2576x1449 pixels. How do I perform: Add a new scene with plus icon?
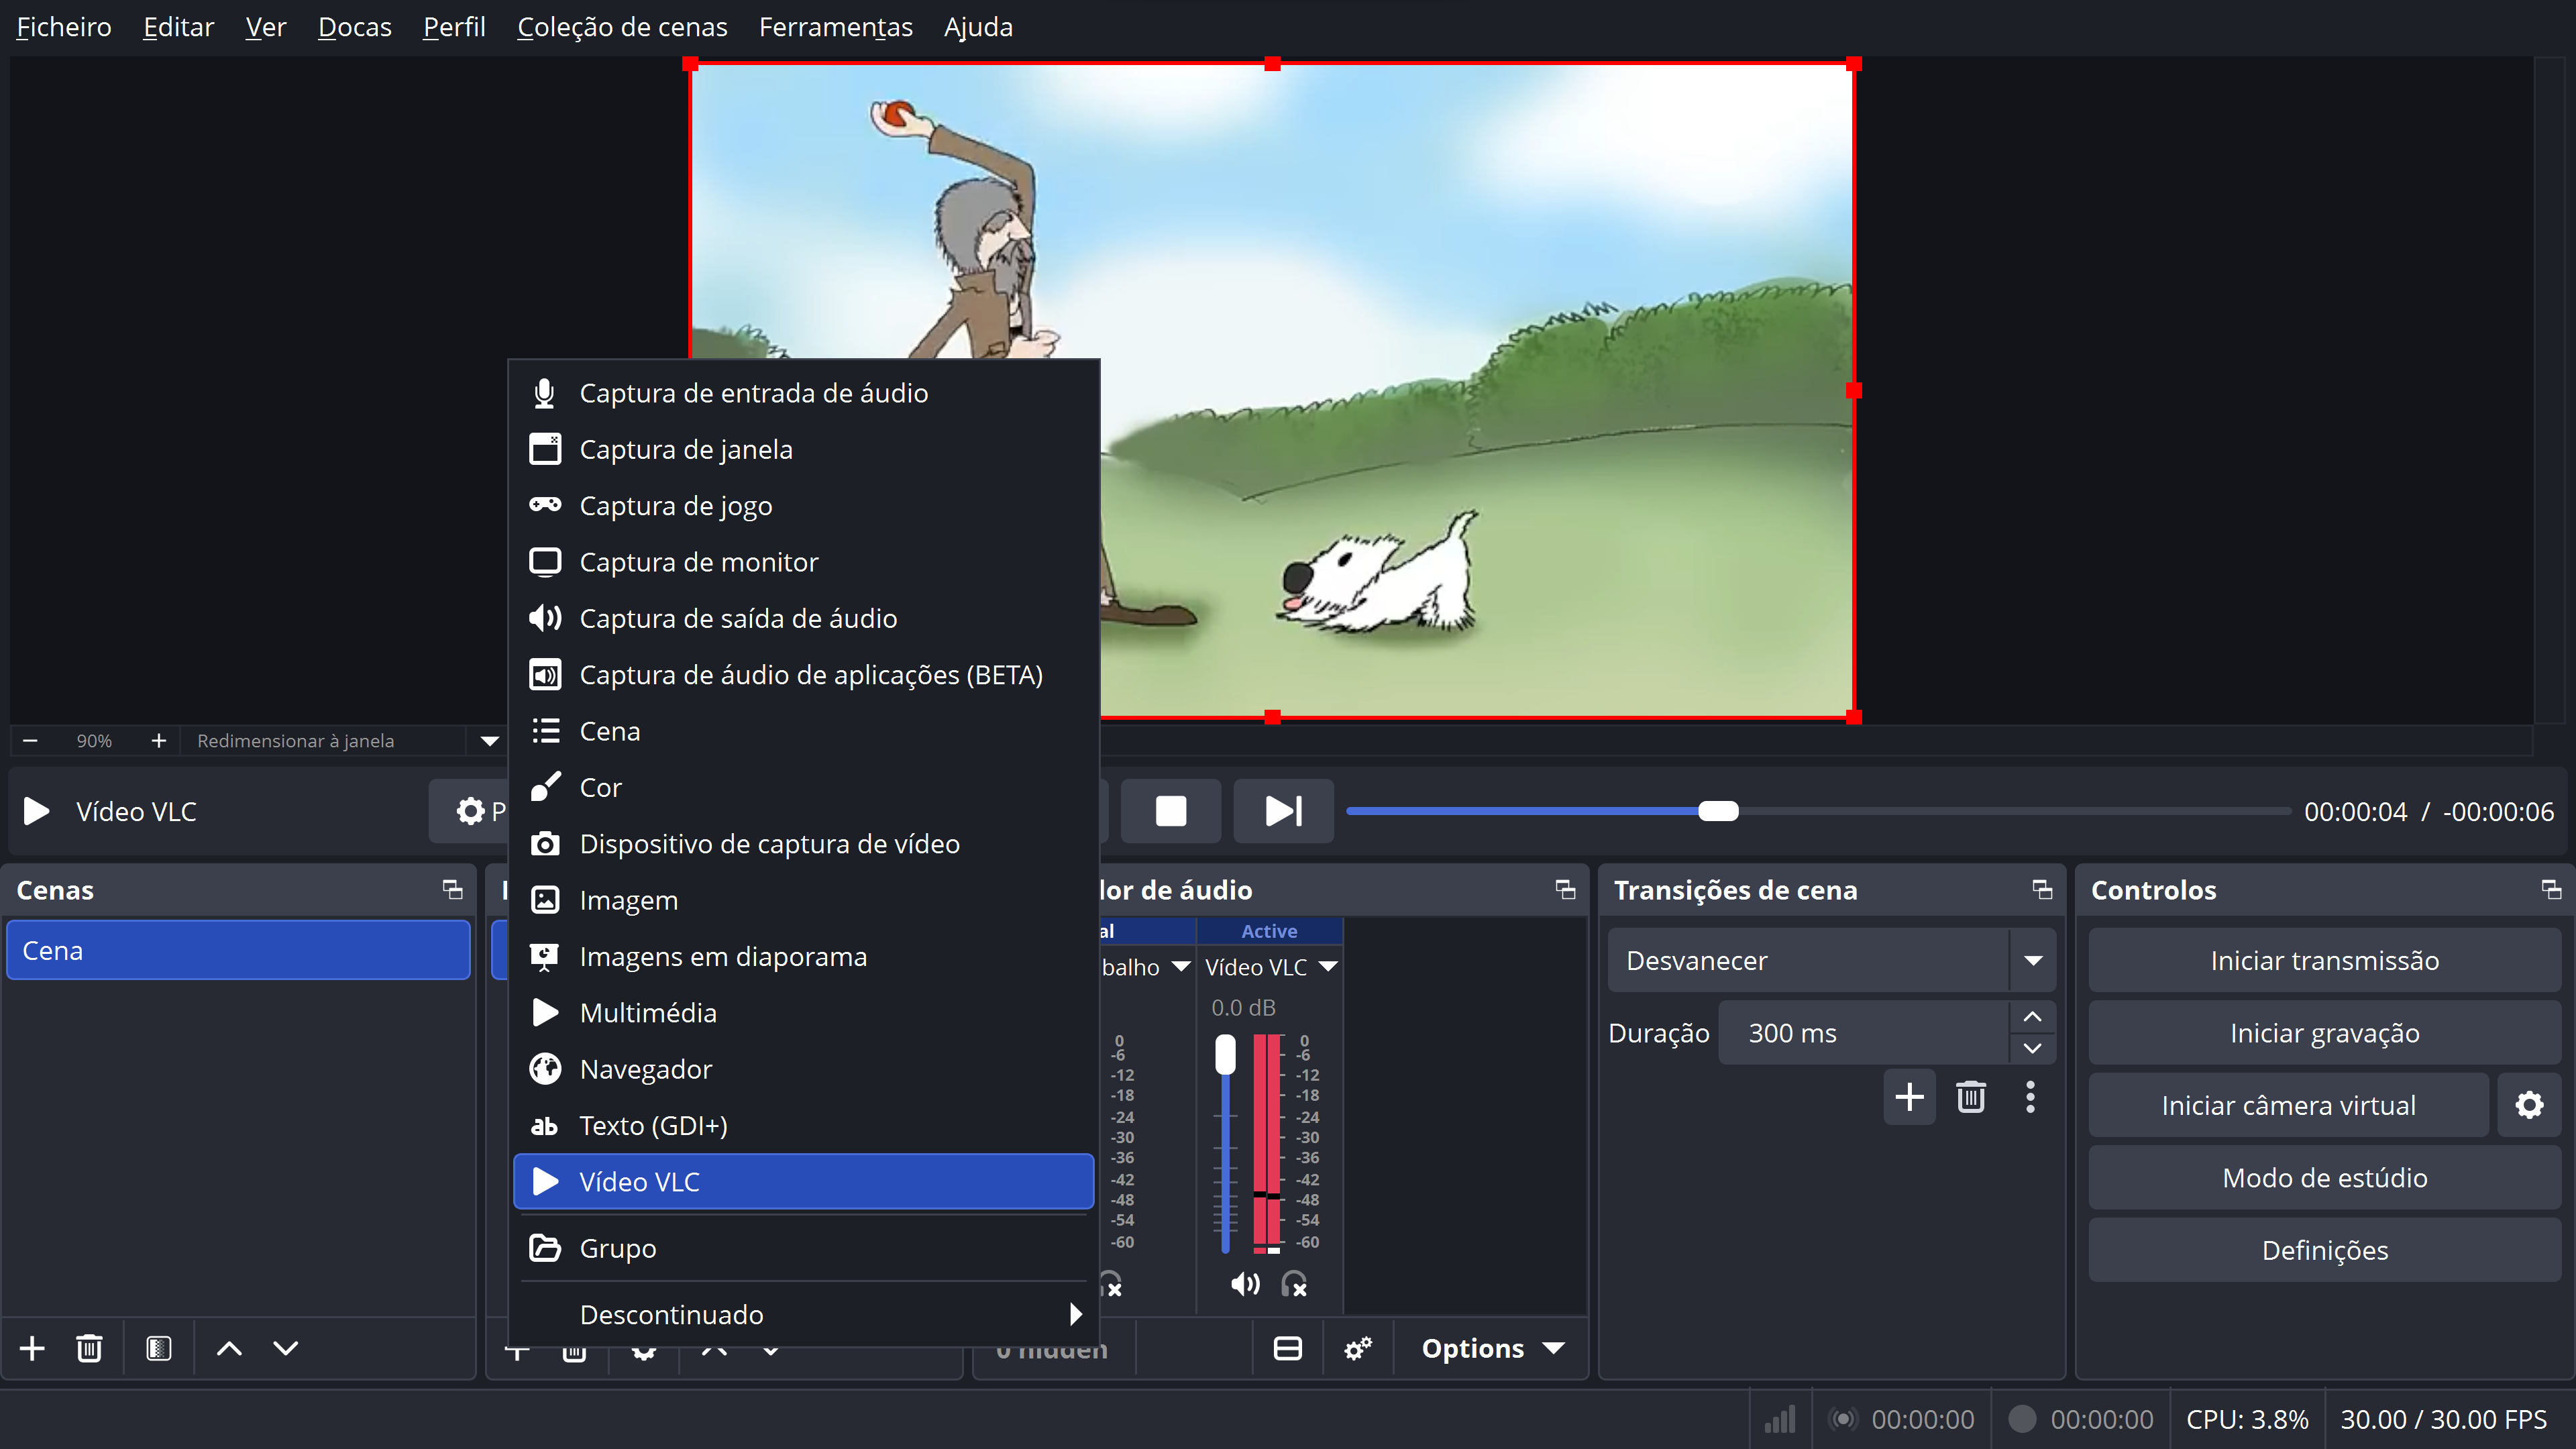[x=32, y=1349]
